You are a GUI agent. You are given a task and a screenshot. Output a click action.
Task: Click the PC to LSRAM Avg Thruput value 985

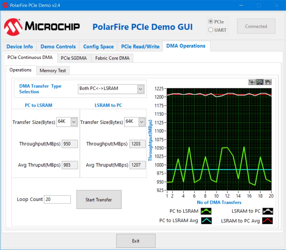70,165
